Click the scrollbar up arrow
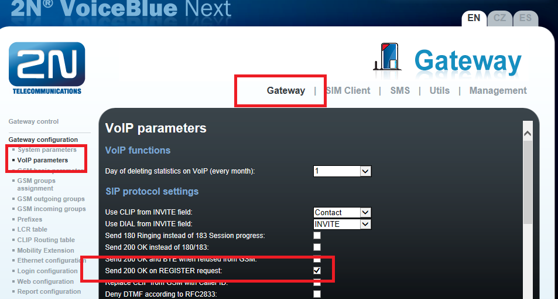 pyautogui.click(x=528, y=134)
